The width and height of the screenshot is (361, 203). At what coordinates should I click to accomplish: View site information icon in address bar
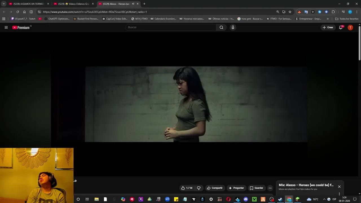[x=39, y=12]
